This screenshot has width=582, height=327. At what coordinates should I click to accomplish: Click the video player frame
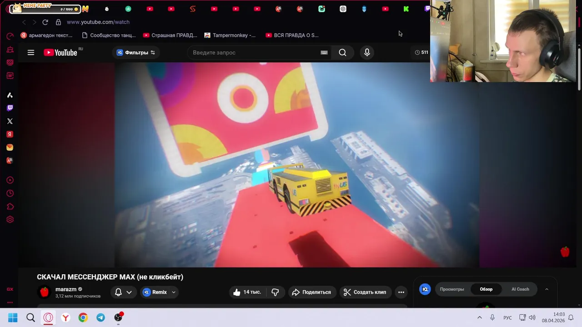[296, 165]
